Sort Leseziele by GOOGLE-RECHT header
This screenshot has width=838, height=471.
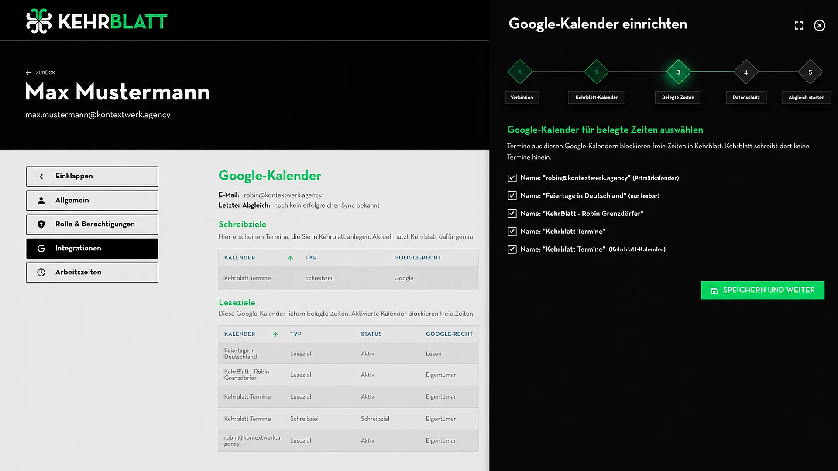449,334
